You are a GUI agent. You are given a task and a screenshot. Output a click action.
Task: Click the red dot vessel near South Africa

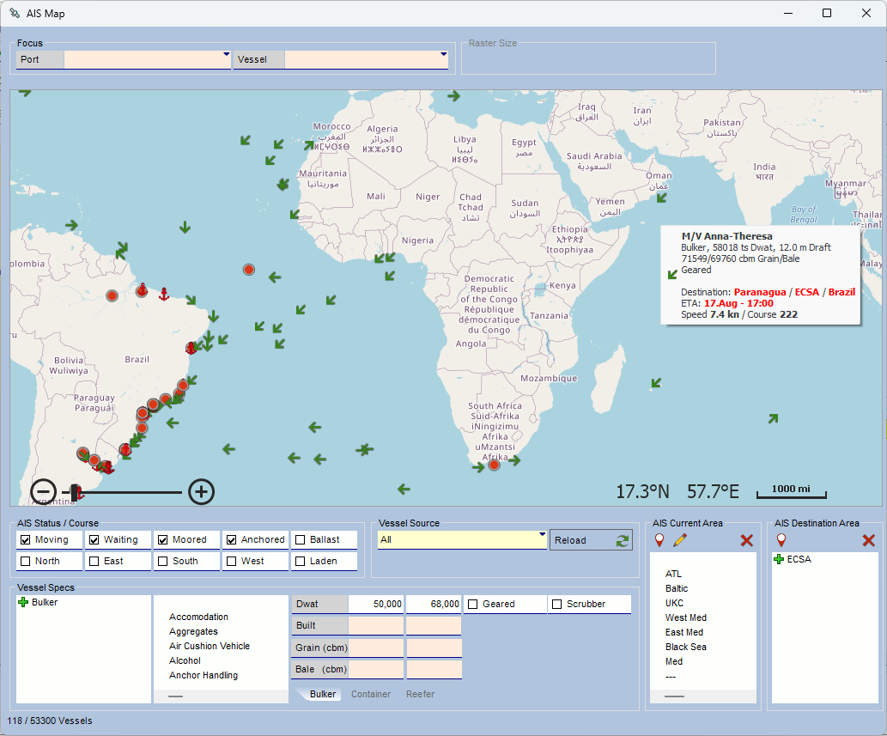tap(494, 465)
